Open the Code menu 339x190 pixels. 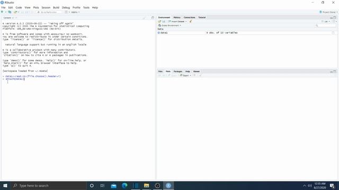pyautogui.click(x=19, y=7)
